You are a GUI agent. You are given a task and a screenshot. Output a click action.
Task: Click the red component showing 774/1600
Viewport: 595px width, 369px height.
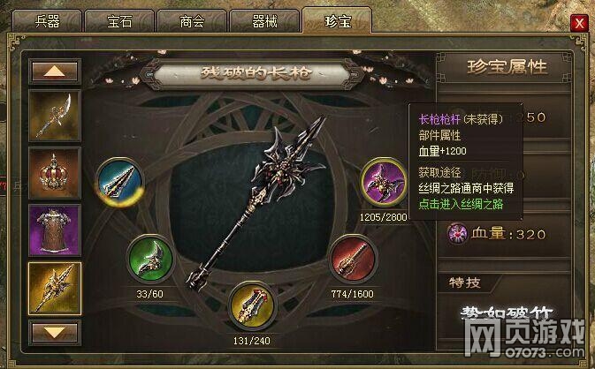tap(353, 260)
